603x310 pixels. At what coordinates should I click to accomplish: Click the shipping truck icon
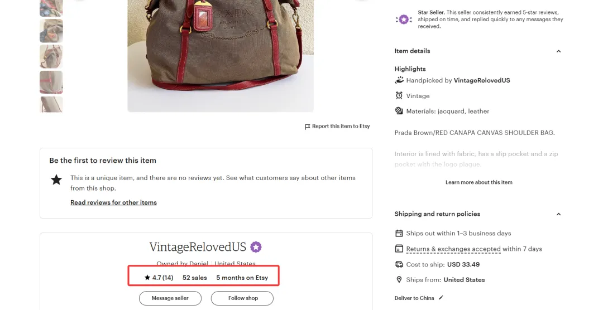[x=399, y=264]
